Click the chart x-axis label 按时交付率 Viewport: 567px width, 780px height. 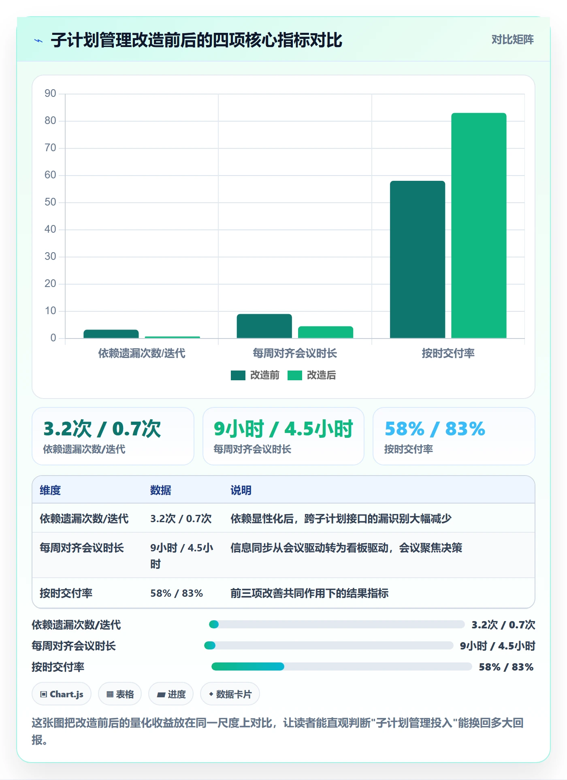click(448, 353)
